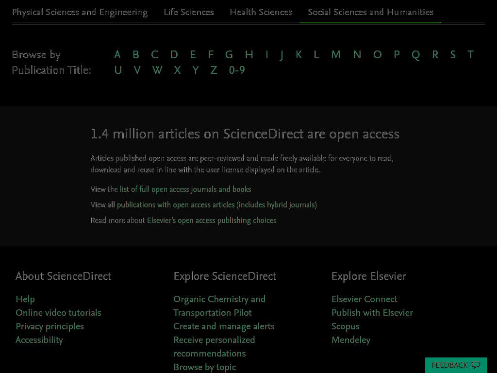Click the speech bubble icon in Feedback
The width and height of the screenshot is (497, 373).
[476, 365]
